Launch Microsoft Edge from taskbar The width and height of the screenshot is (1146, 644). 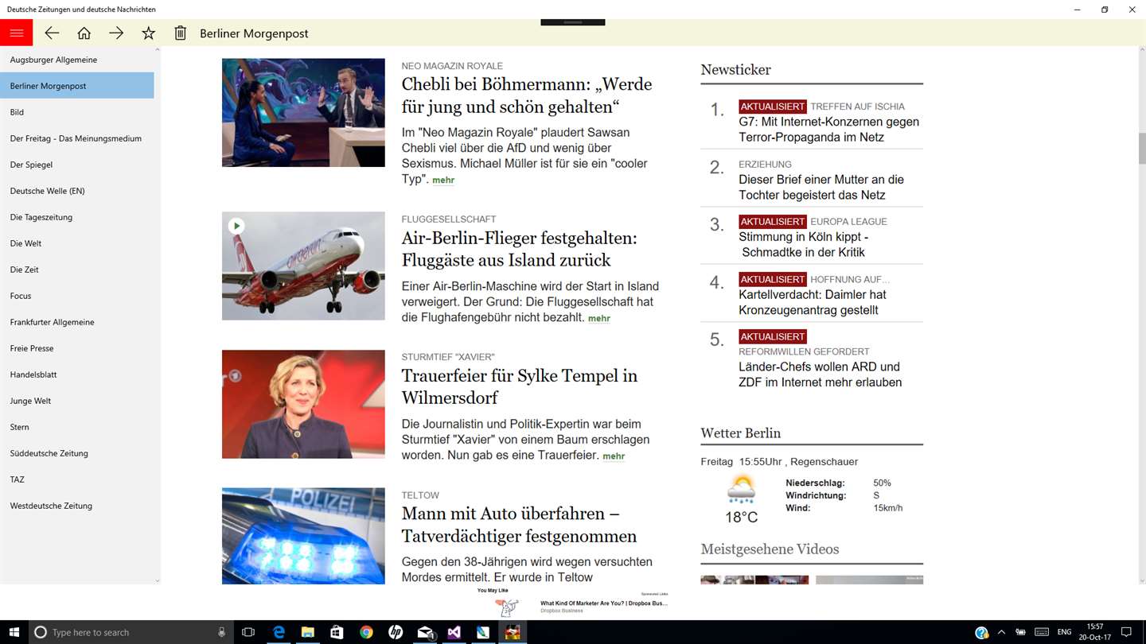[x=279, y=632]
